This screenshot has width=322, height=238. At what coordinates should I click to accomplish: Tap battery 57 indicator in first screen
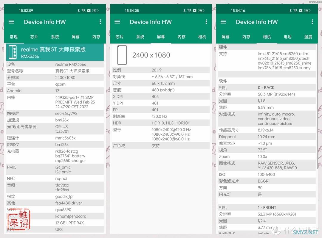coord(95,10)
